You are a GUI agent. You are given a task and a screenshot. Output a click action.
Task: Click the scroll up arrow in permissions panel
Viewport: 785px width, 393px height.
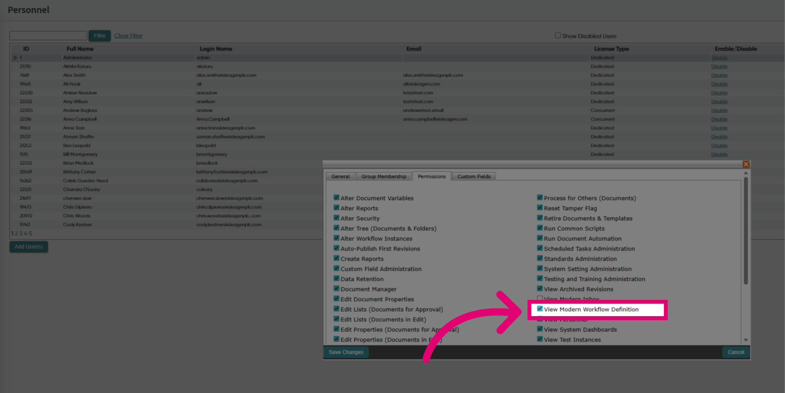coord(746,173)
